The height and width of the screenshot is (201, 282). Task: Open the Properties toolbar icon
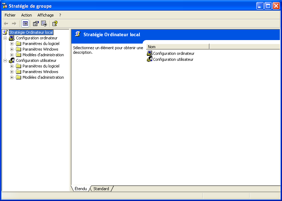(x=36, y=24)
